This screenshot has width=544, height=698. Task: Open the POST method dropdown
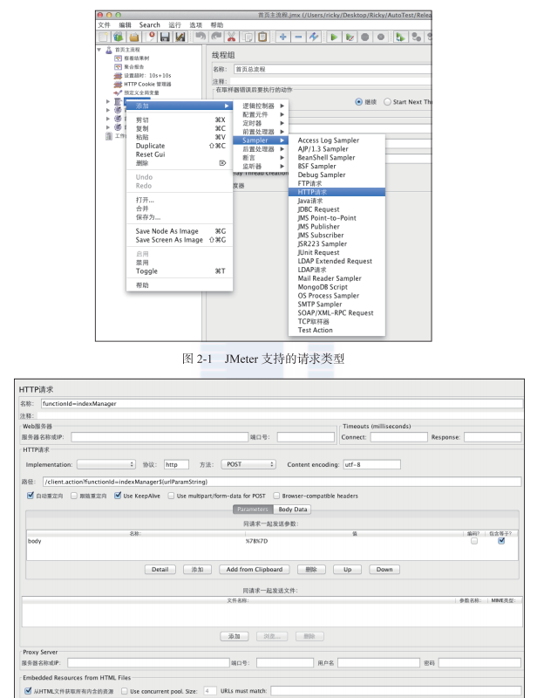[x=248, y=464]
